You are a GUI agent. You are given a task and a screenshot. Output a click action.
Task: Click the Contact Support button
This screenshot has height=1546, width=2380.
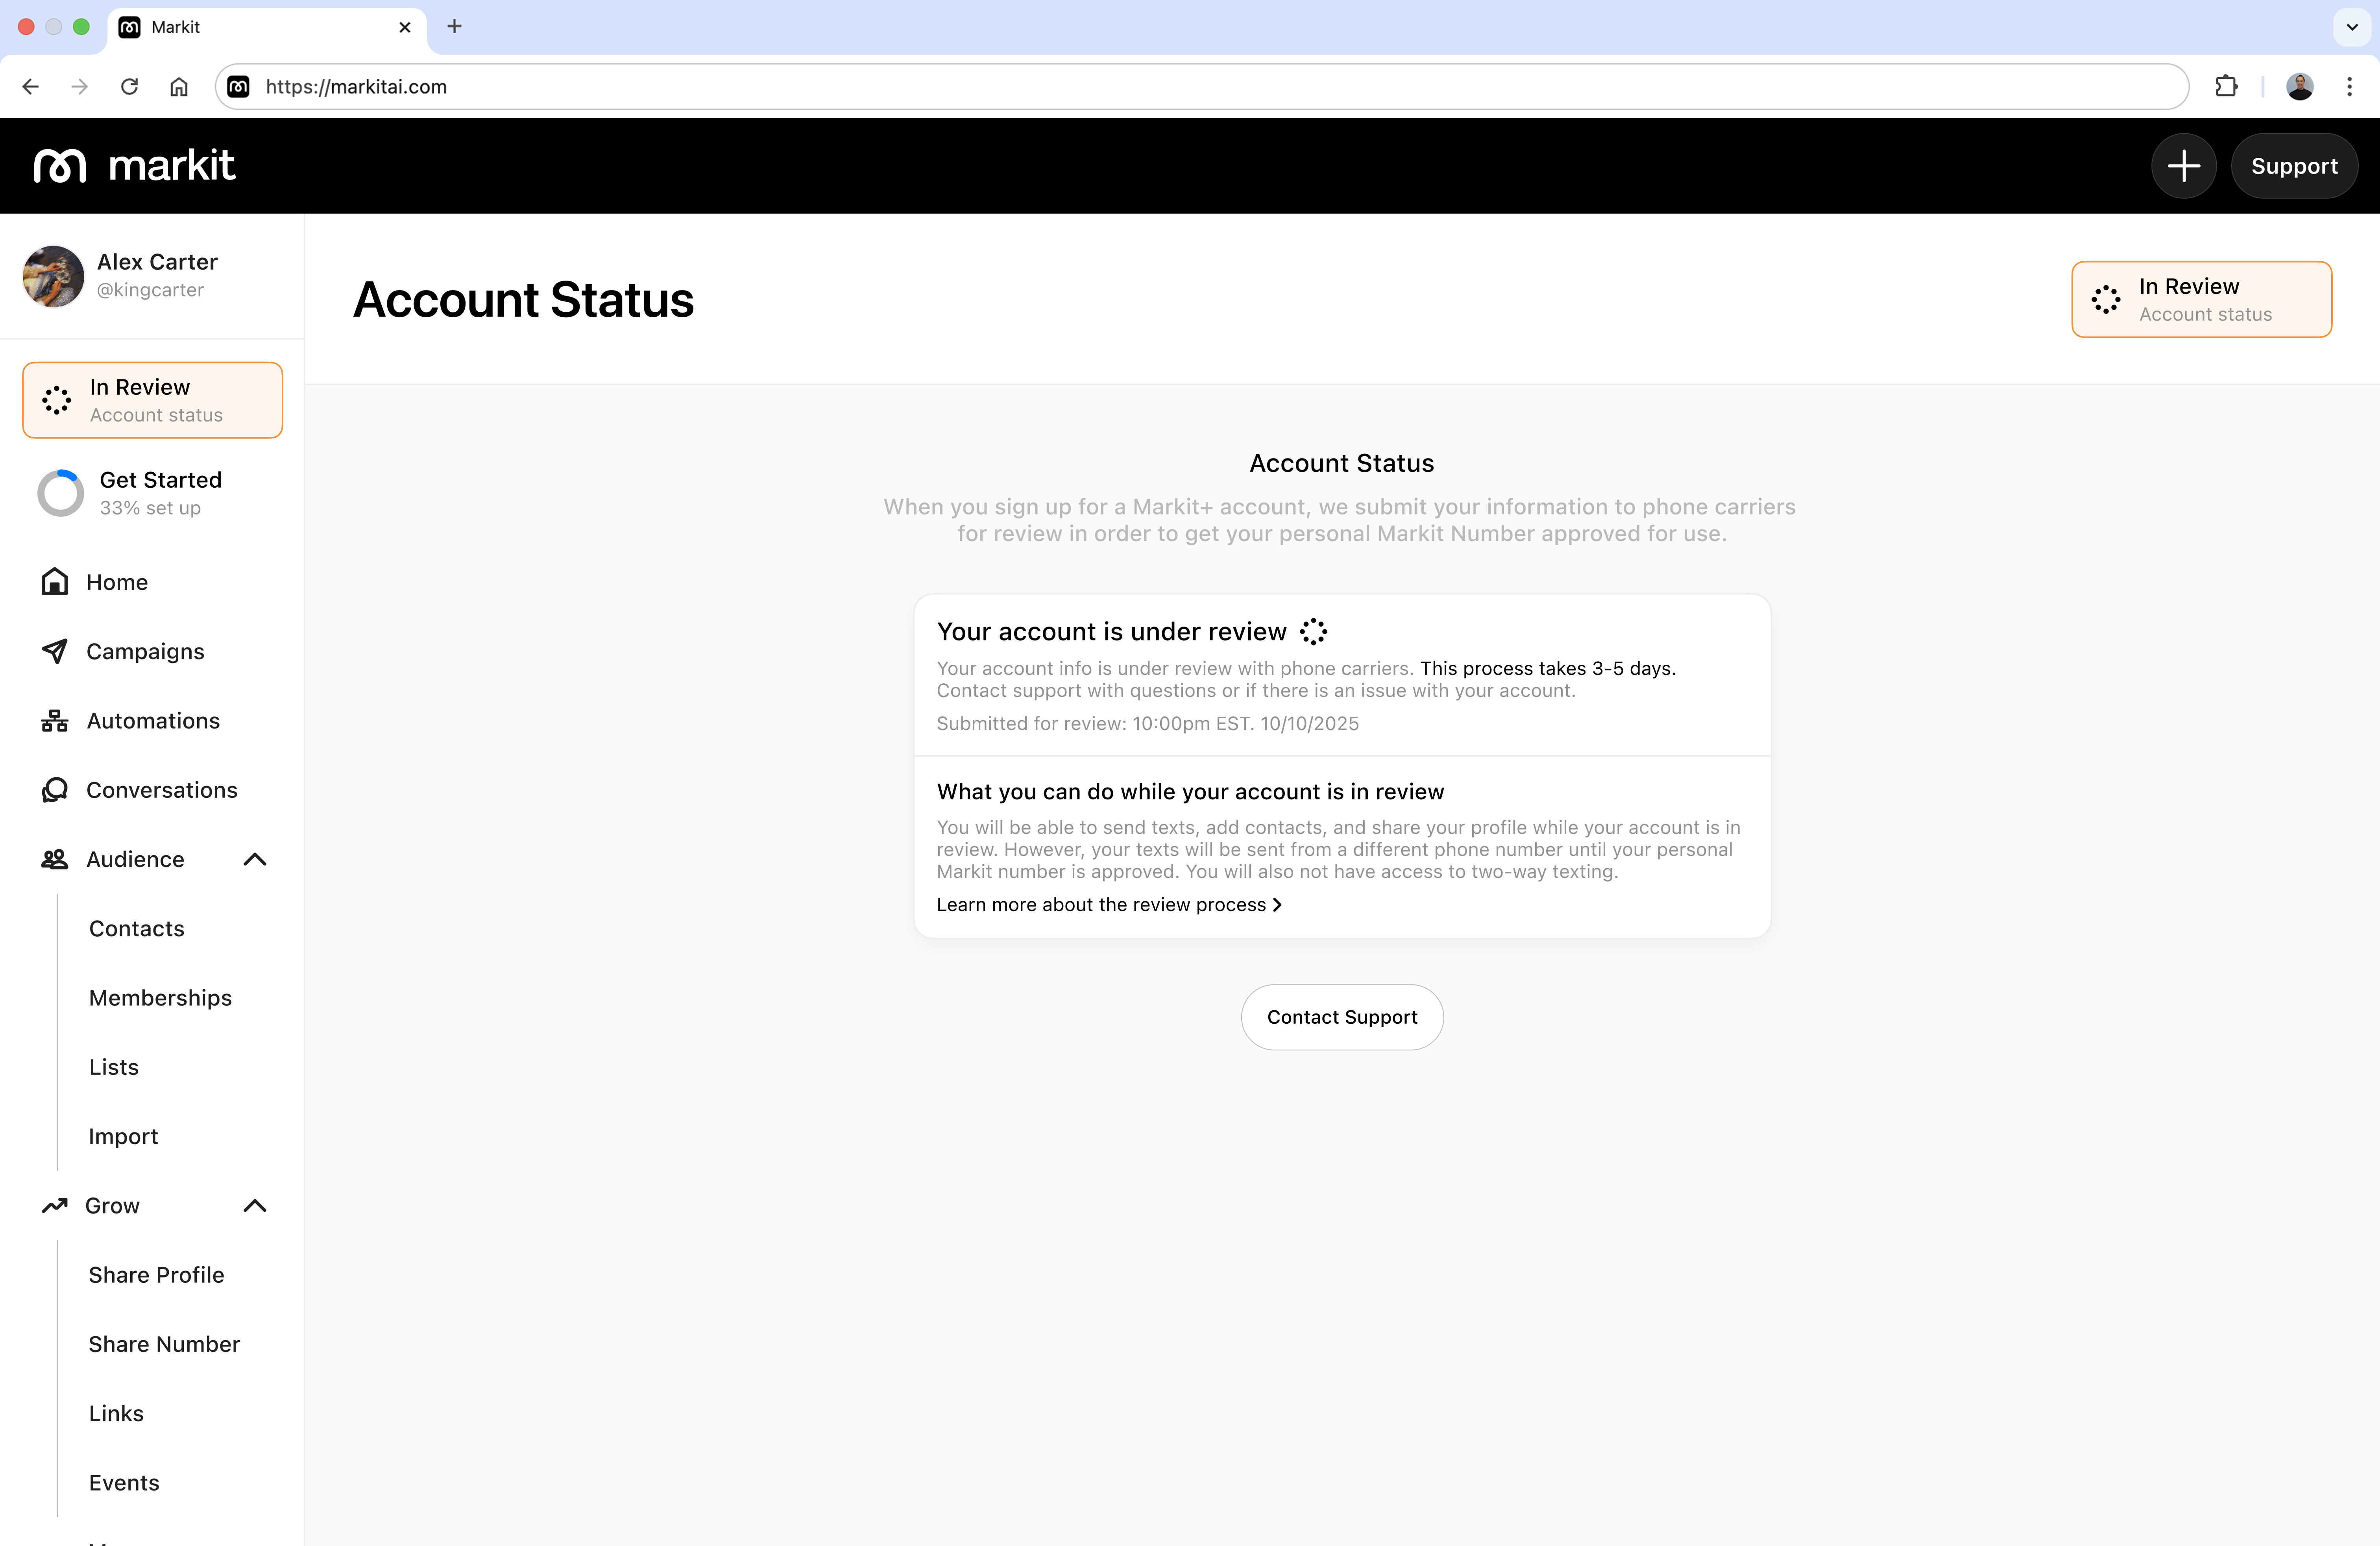[x=1342, y=1017]
